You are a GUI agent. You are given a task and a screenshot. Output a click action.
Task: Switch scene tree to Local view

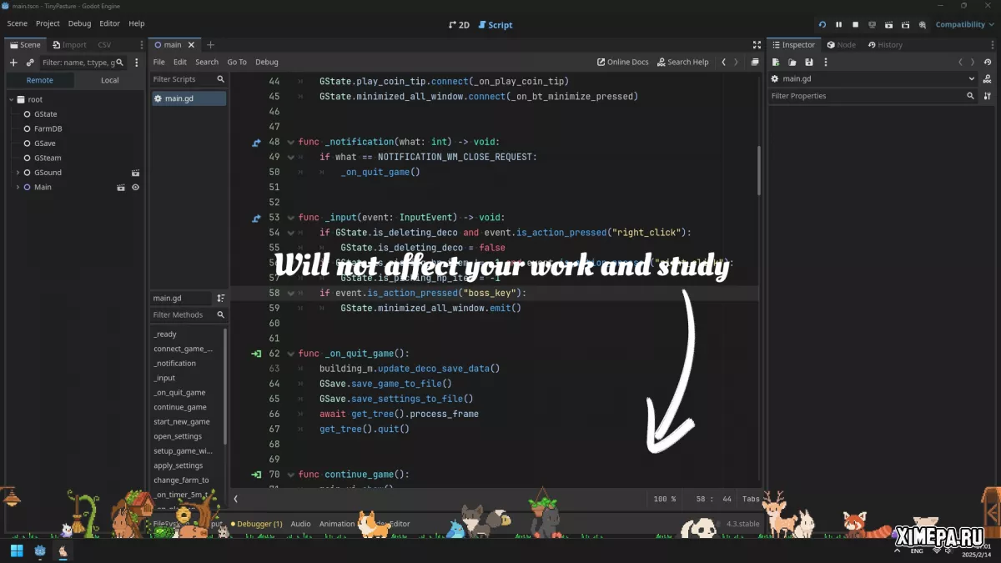coord(109,80)
